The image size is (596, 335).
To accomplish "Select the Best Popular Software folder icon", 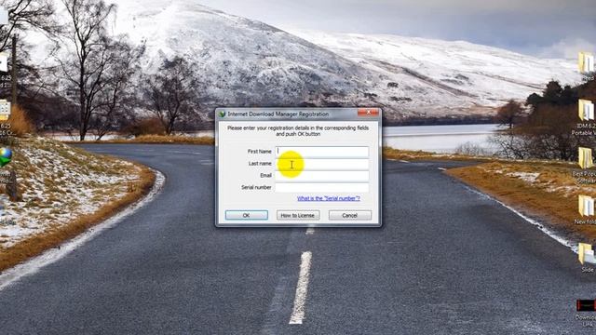I will [x=587, y=157].
